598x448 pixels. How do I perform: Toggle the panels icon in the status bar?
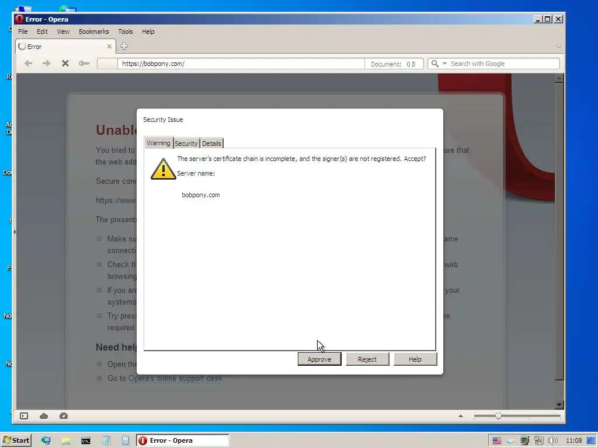click(x=24, y=416)
